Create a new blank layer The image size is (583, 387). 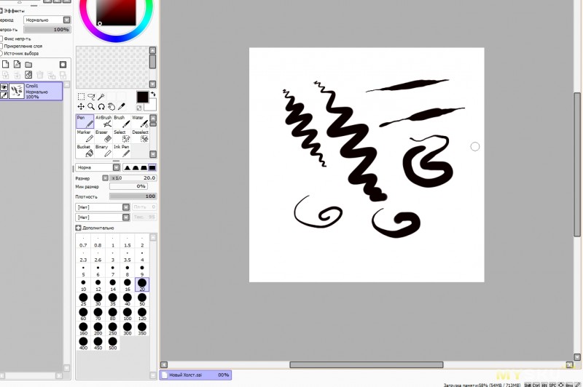point(6,64)
